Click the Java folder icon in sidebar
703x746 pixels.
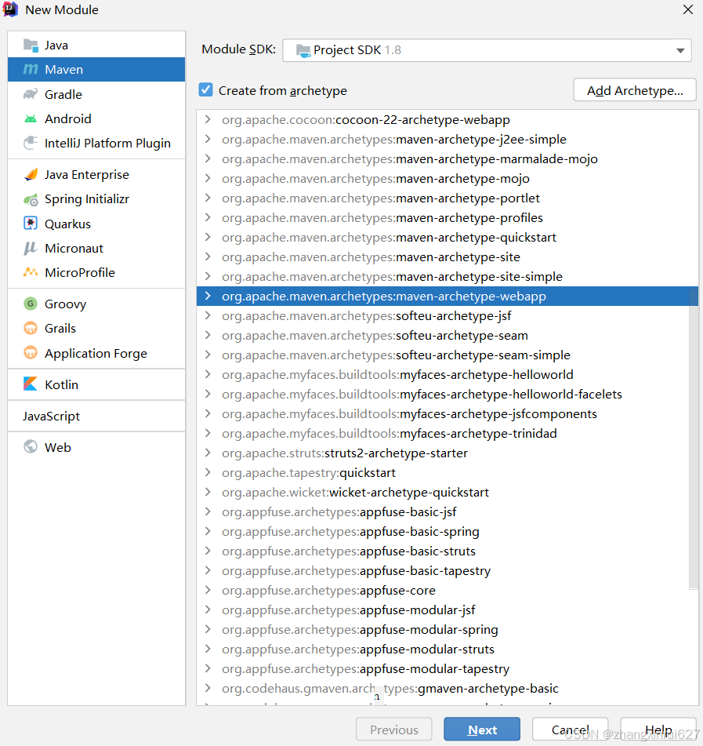[x=31, y=45]
